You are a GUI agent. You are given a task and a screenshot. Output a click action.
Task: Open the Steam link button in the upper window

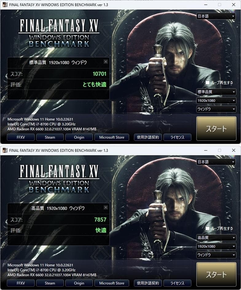50,137
